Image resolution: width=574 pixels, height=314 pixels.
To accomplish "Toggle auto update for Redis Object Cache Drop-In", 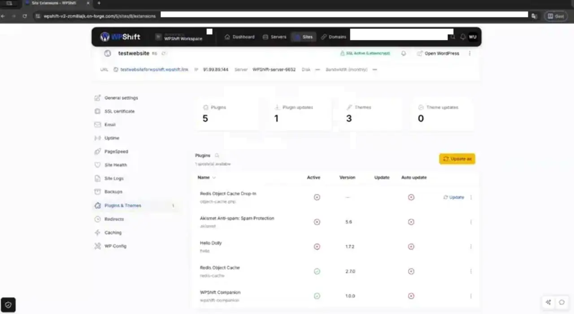I will coord(411,197).
